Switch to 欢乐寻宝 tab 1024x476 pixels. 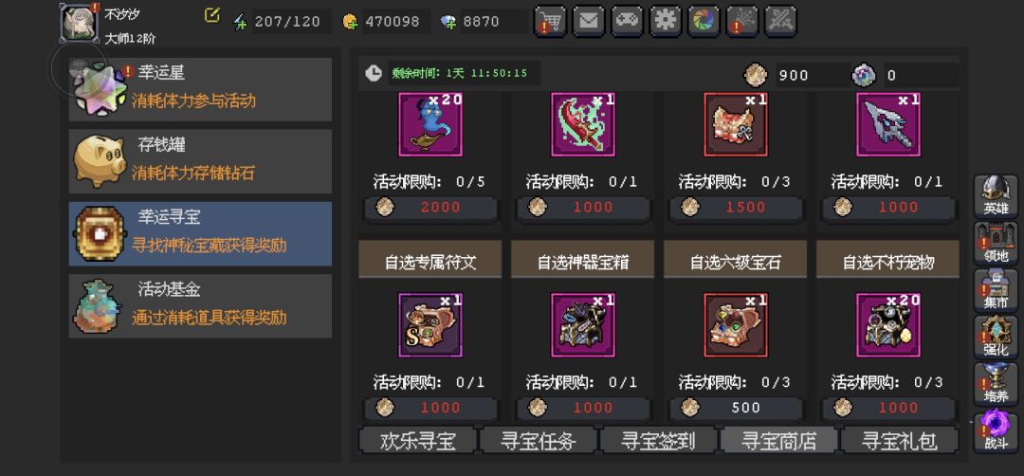pos(418,441)
